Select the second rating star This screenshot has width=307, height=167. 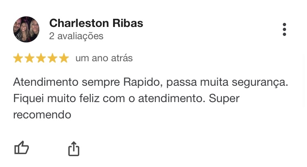30,58
